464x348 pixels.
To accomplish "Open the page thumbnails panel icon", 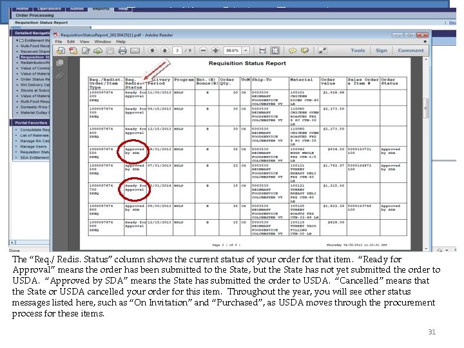I will point(60,63).
